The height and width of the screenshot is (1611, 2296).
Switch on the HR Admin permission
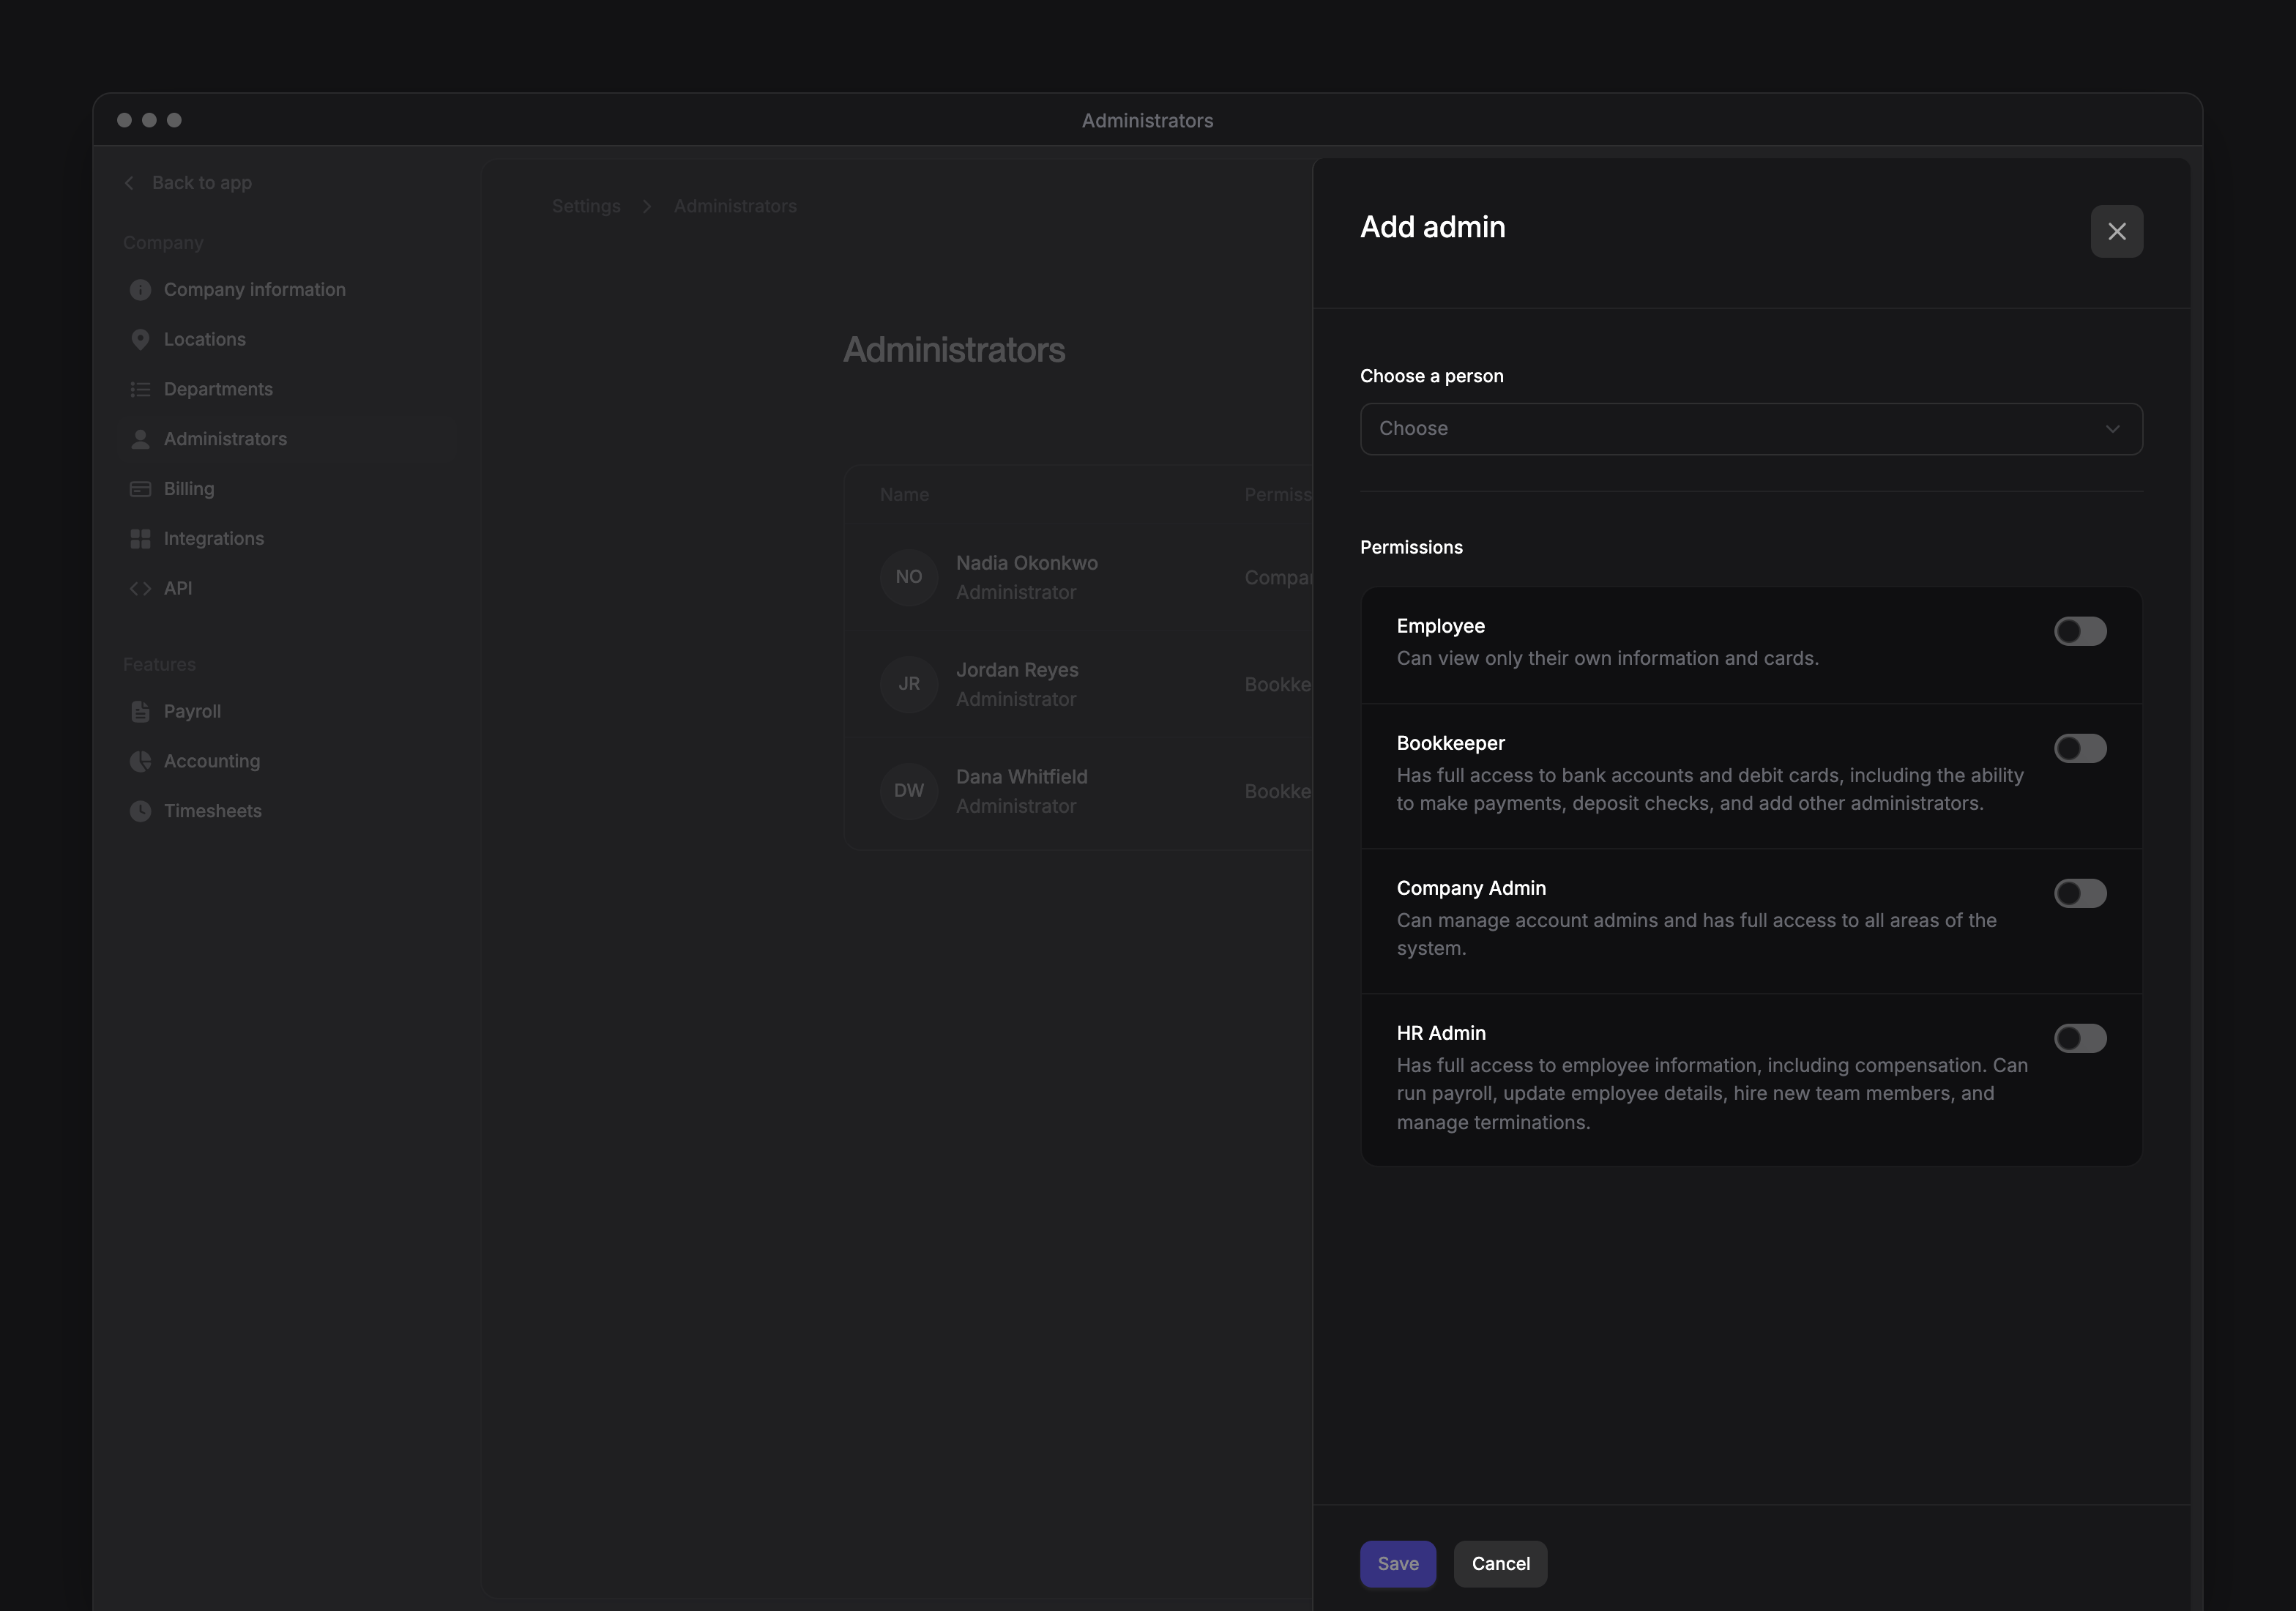pyautogui.click(x=2080, y=1038)
